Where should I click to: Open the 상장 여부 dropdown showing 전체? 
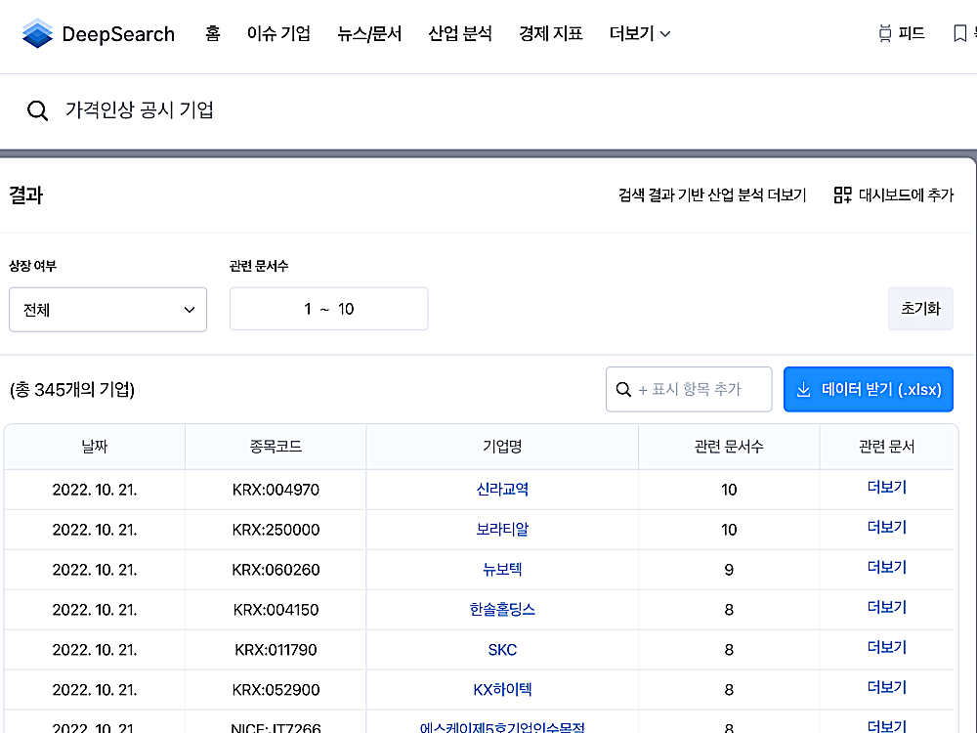(x=107, y=309)
